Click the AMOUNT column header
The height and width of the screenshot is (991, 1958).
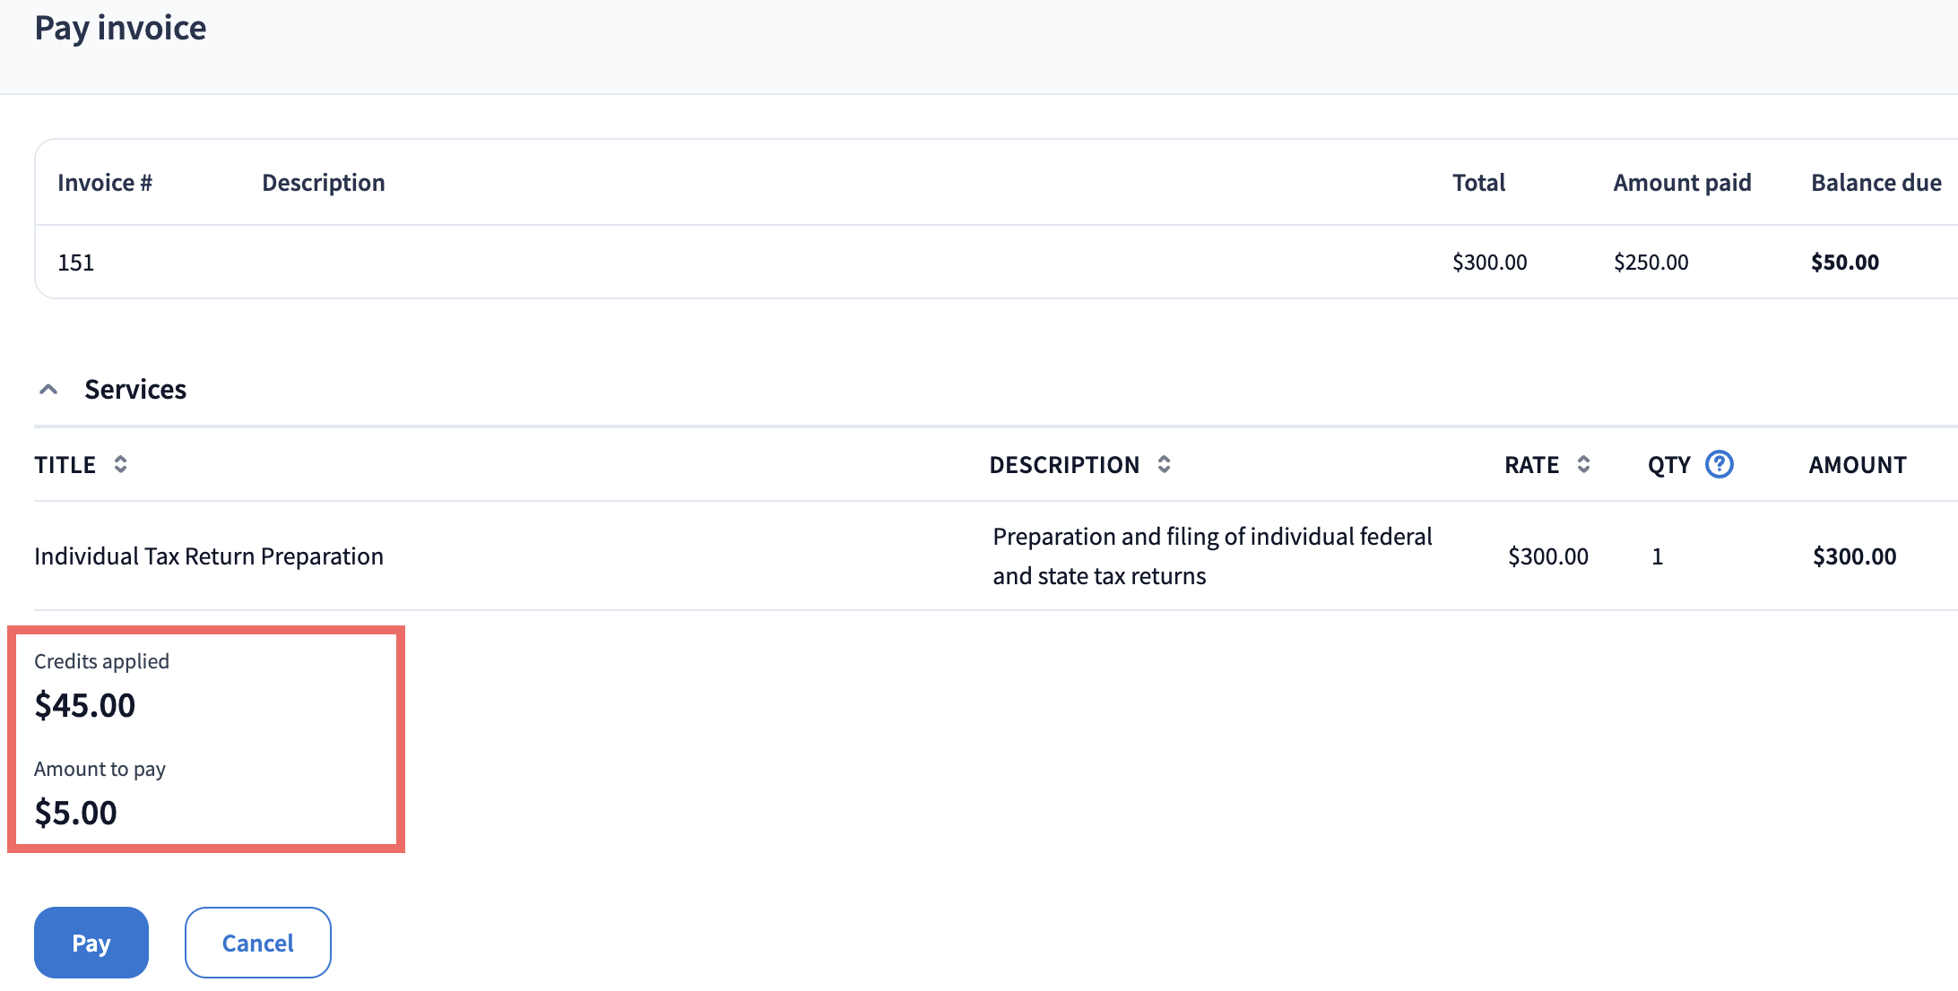click(1857, 465)
